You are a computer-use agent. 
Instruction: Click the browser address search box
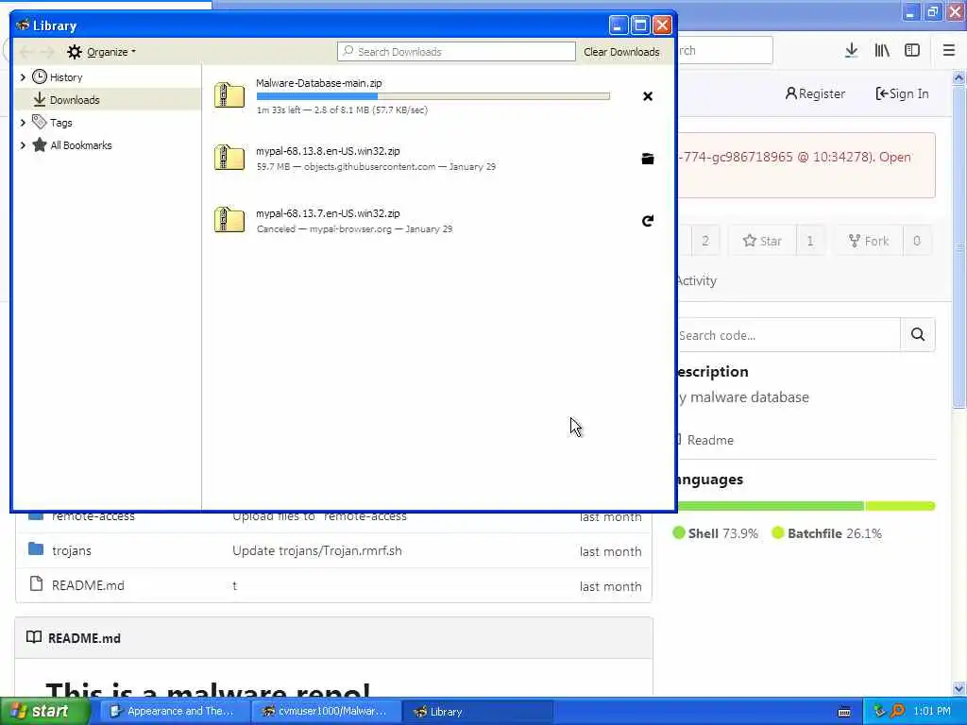tap(725, 51)
